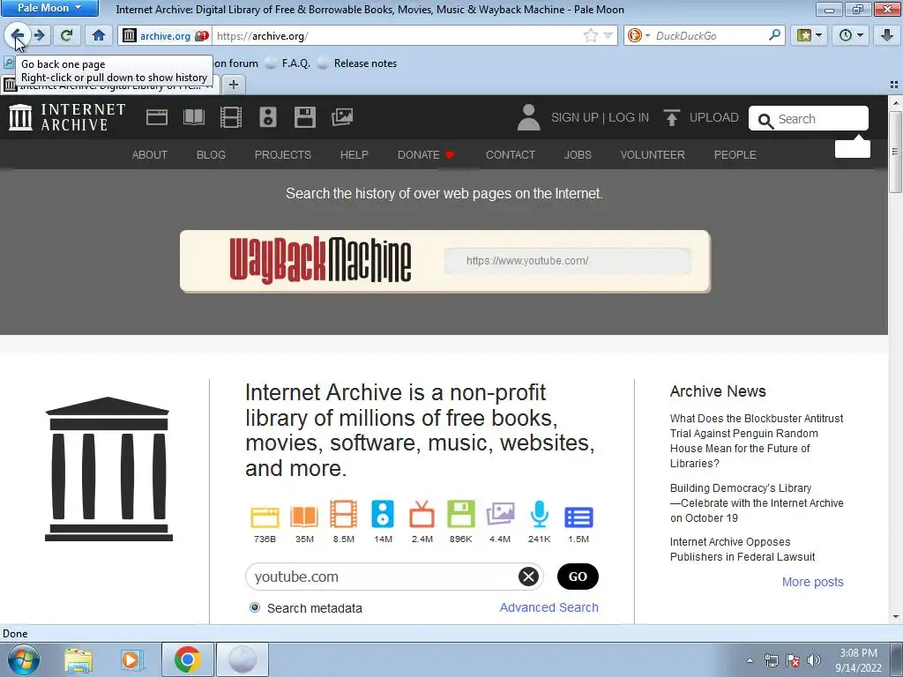The width and height of the screenshot is (903, 677).
Task: Click the user avatar icon
Action: 529,117
